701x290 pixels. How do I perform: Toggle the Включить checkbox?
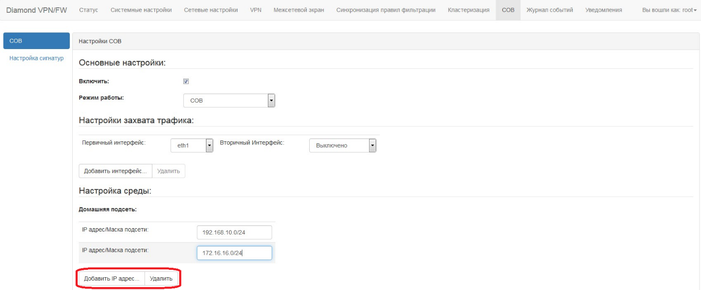pos(186,81)
